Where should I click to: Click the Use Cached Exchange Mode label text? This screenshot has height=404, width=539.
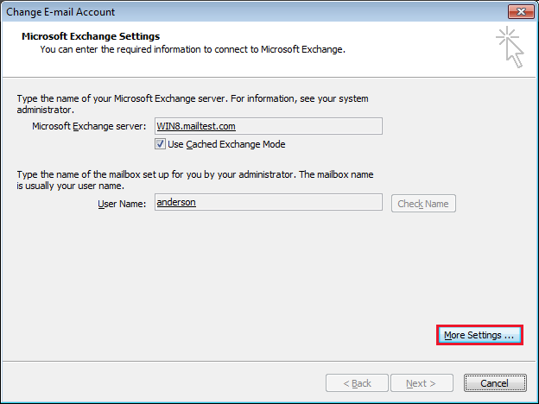coord(226,144)
